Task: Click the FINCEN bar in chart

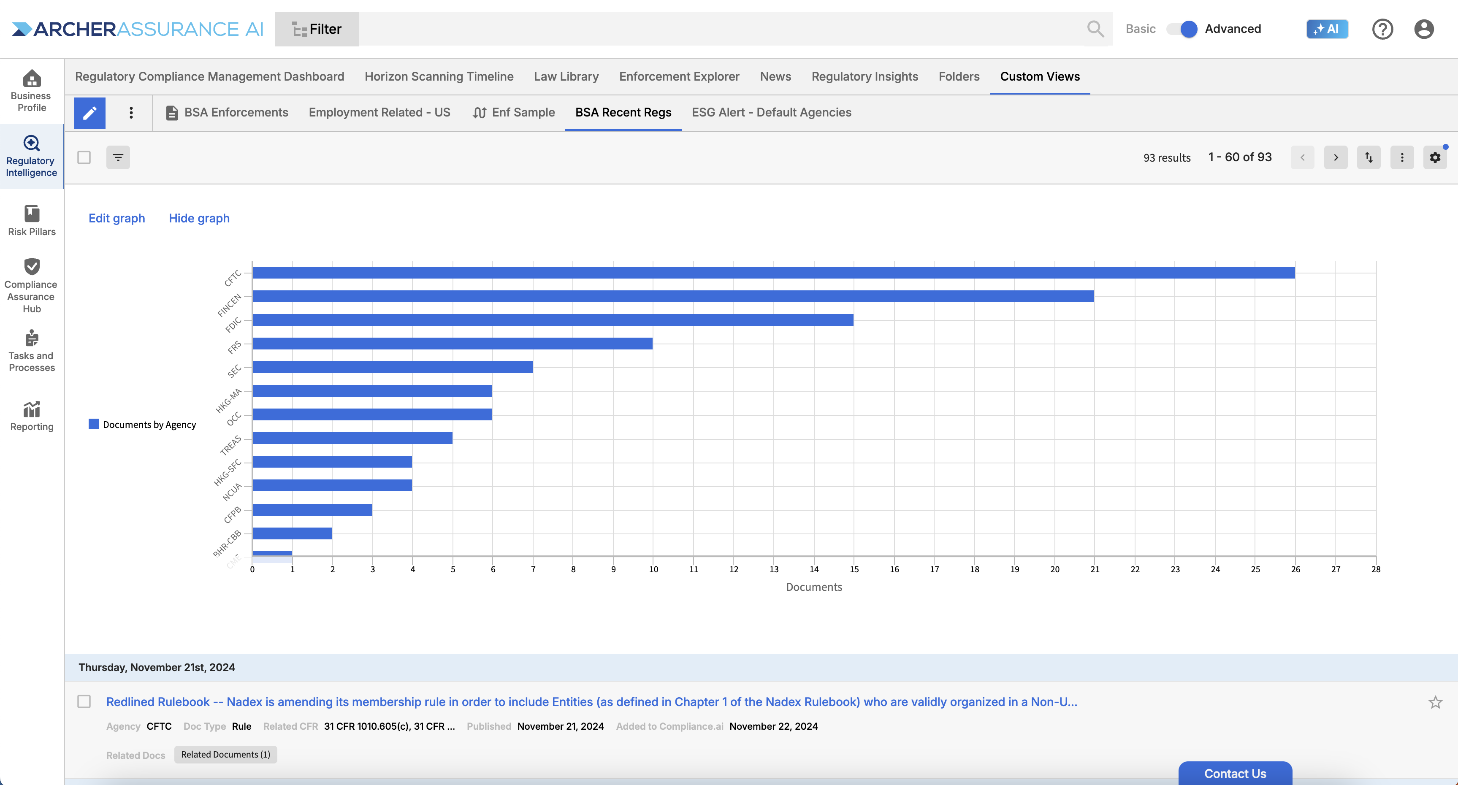Action: [x=674, y=297]
